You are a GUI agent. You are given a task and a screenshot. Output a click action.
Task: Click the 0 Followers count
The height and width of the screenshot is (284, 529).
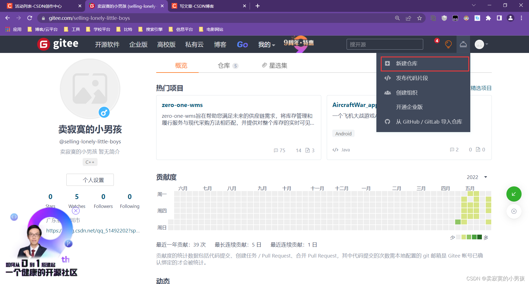tap(103, 197)
